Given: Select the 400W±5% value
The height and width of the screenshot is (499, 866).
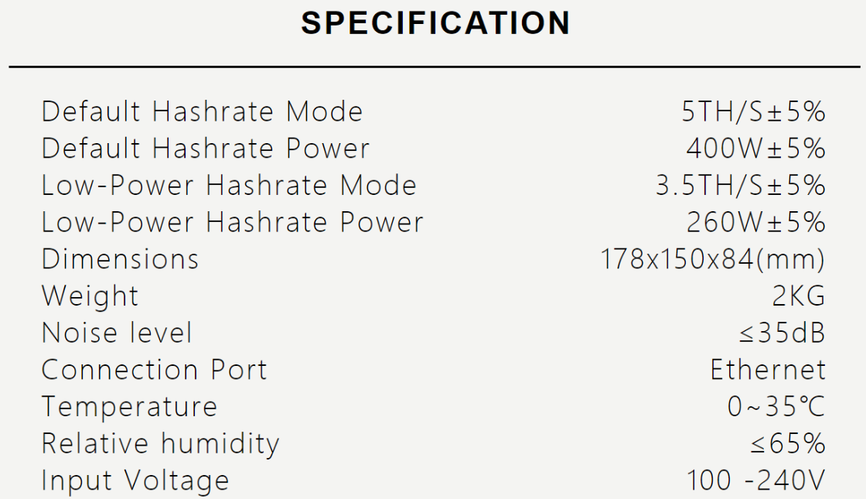Looking at the screenshot, I should [755, 149].
